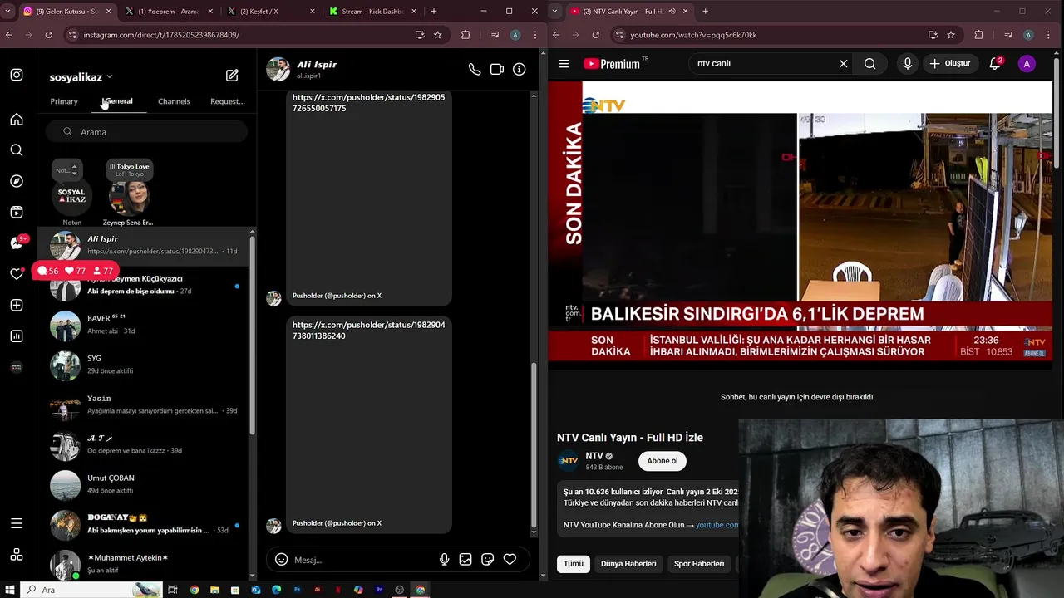Screen dimensions: 1064x598
Task: Click the Instagram create plus icon
Action: pyautogui.click(x=17, y=306)
